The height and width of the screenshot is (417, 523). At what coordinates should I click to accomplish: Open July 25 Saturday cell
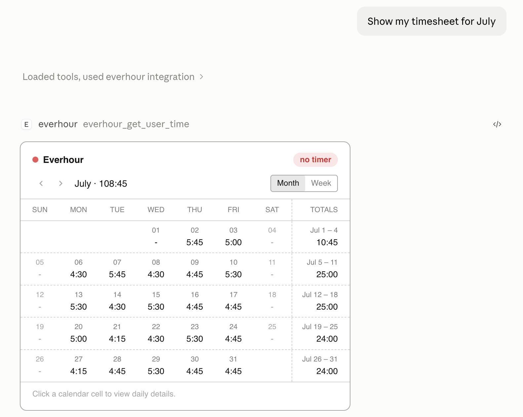pos(272,333)
